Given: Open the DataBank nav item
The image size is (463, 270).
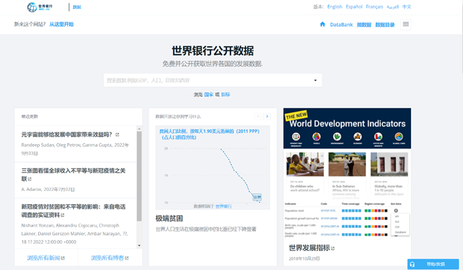Looking at the screenshot, I should [341, 25].
